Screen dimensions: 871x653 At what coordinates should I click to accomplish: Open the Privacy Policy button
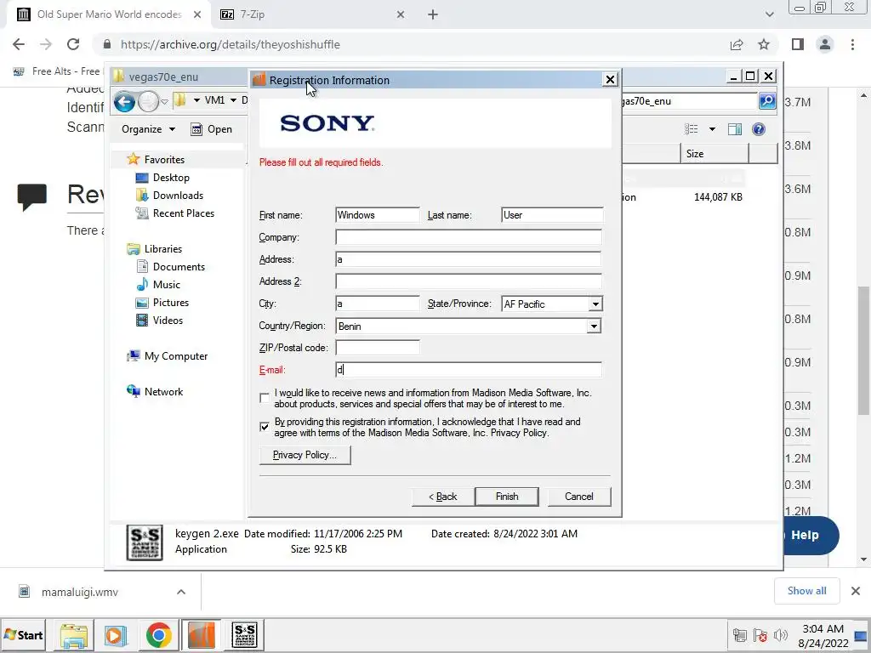click(x=305, y=456)
